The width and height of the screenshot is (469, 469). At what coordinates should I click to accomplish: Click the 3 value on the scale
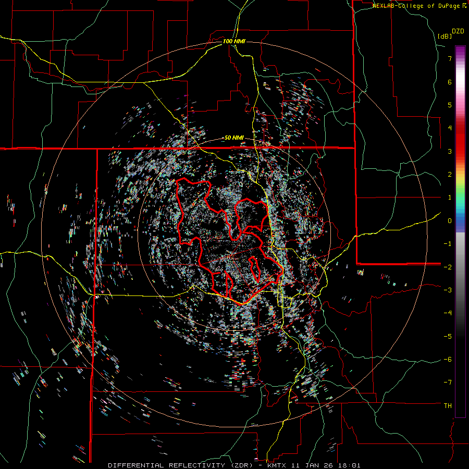[450, 151]
